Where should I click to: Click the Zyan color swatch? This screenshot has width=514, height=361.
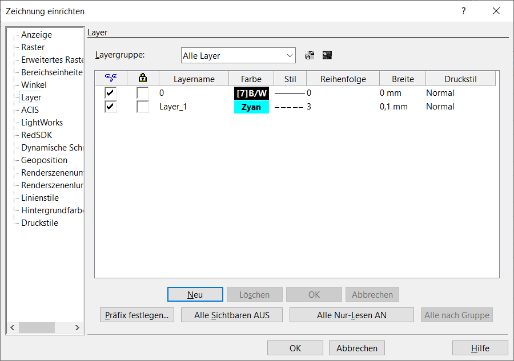251,107
